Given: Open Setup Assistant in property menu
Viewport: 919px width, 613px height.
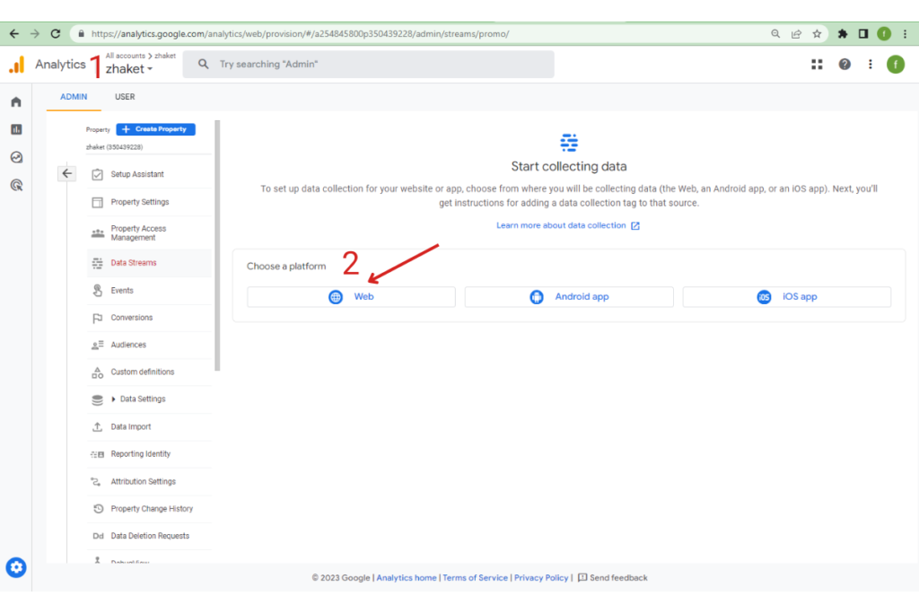Looking at the screenshot, I should pos(149,174).
